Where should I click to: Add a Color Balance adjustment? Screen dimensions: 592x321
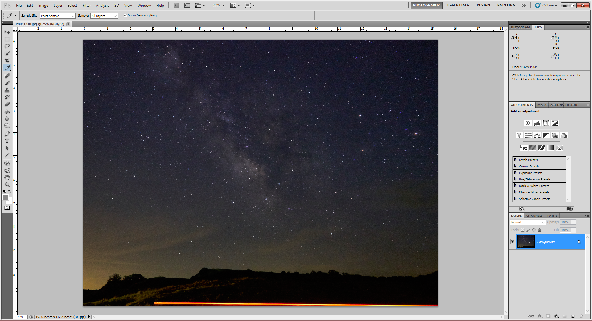coord(537,135)
